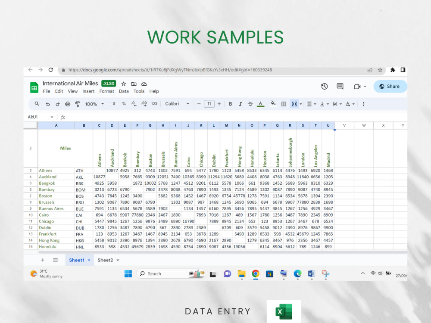Open toolbar three-dot more options
The image size is (431, 323).
(x=363, y=104)
